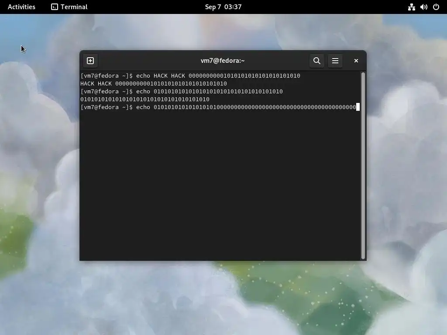Click the second echo 0101010 command line
The image size is (447, 335).
point(182,92)
